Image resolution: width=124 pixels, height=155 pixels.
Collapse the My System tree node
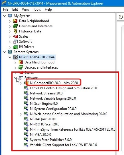(x=5, y=16)
